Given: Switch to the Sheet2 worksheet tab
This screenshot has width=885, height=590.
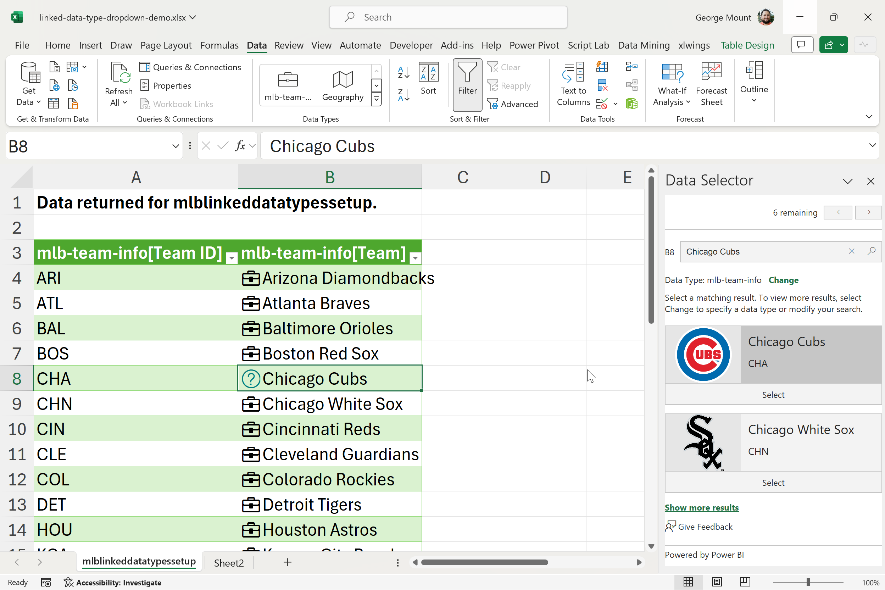Looking at the screenshot, I should [229, 563].
